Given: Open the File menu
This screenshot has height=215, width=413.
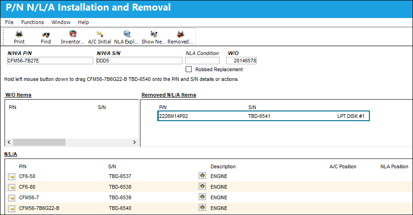Looking at the screenshot, I should (x=9, y=22).
